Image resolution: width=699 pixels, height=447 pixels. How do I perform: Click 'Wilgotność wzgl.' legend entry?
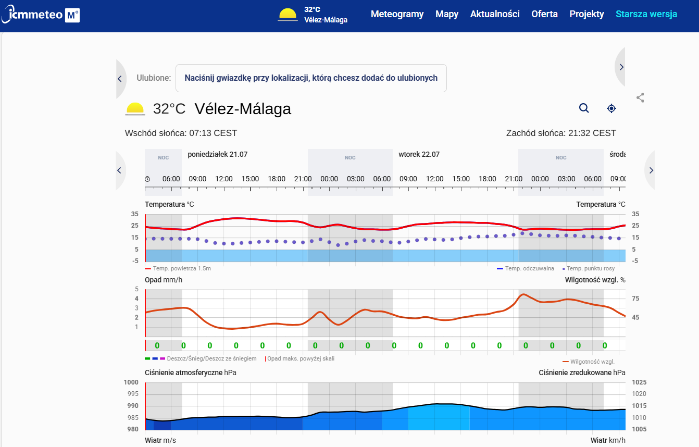[x=589, y=361]
